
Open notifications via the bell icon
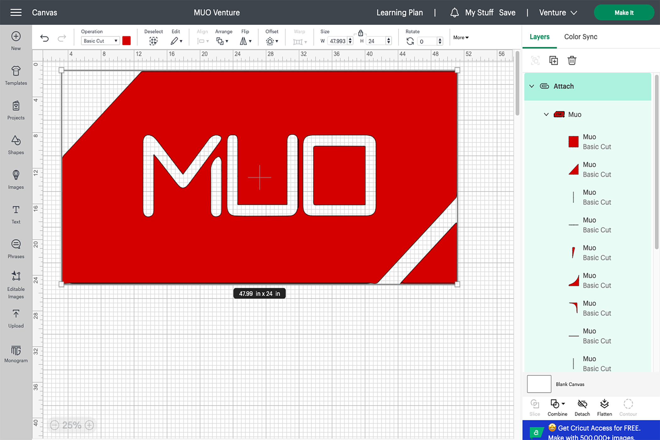(454, 13)
